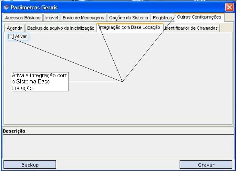Switch to the Agenda sub-tab
The width and height of the screenshot is (237, 171).
[14, 28]
